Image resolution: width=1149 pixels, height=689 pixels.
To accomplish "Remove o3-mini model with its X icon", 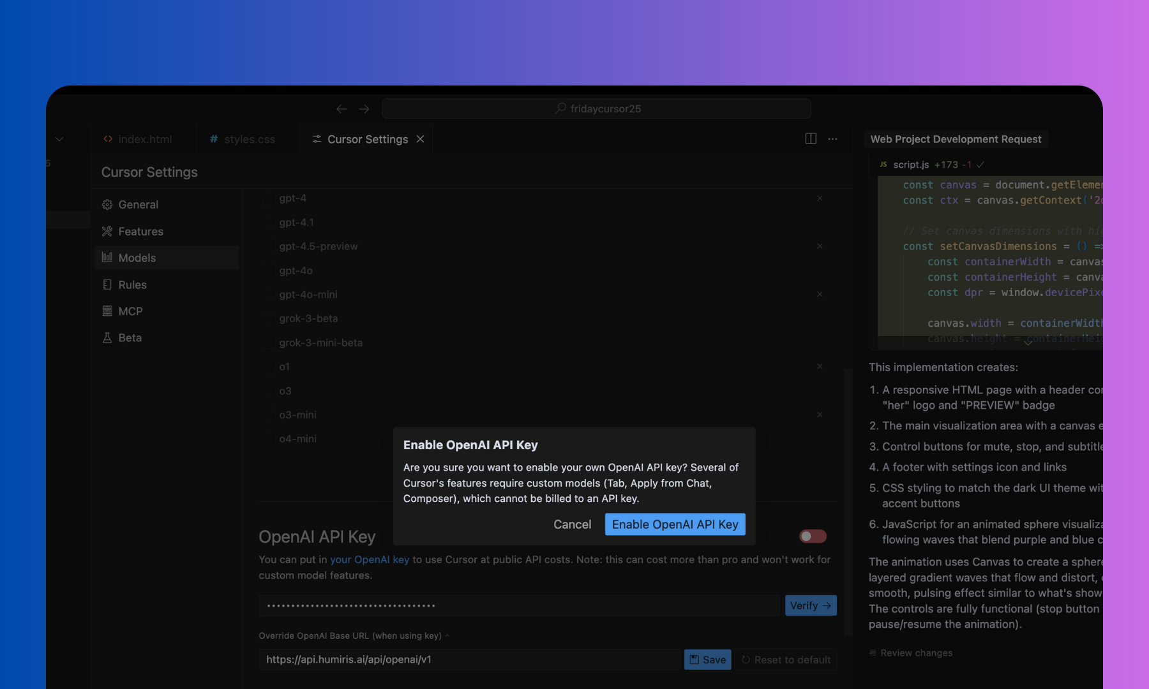I will pos(820,415).
